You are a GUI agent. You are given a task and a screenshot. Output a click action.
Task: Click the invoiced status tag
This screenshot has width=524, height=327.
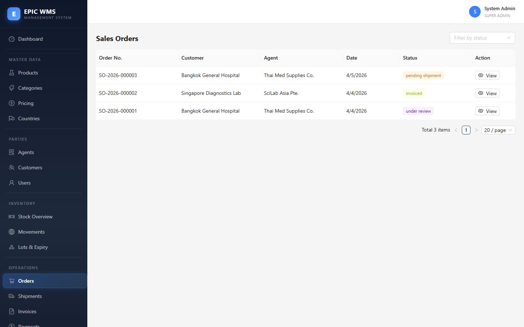(x=414, y=93)
